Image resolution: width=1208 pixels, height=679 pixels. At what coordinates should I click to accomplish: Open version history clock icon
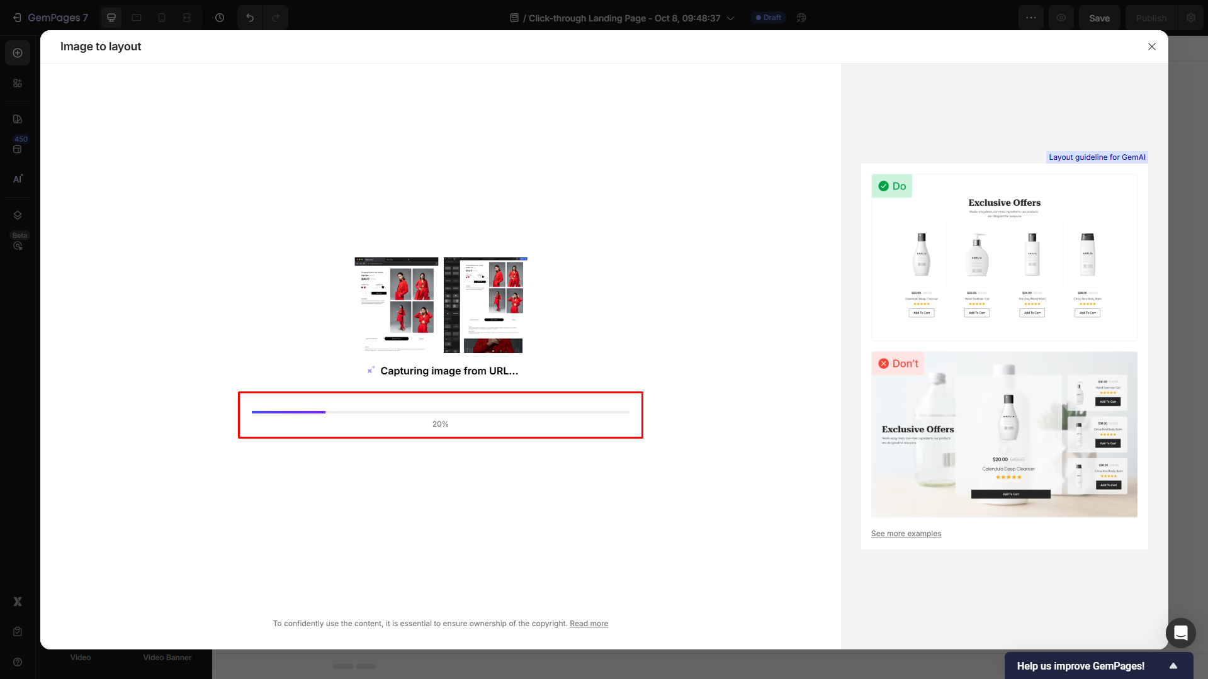point(220,18)
